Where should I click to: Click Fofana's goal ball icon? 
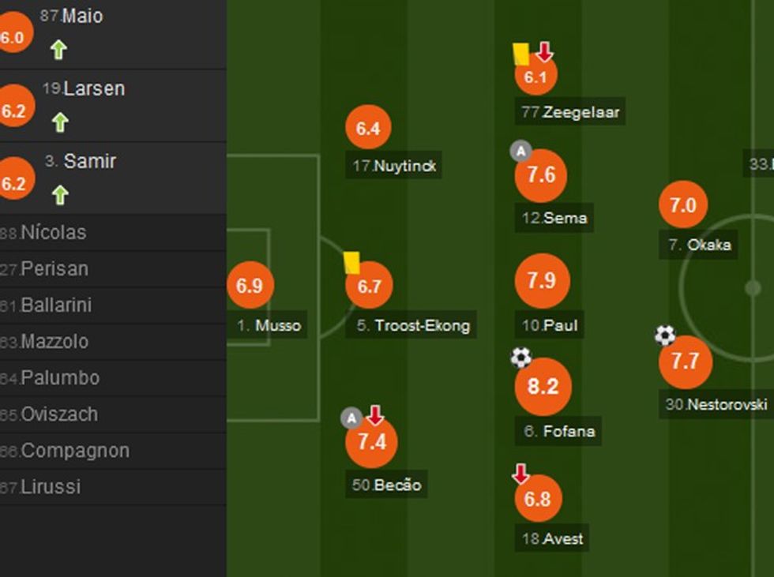[x=520, y=358]
